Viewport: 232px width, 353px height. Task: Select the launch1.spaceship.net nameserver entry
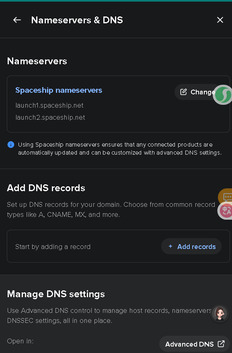(x=49, y=105)
